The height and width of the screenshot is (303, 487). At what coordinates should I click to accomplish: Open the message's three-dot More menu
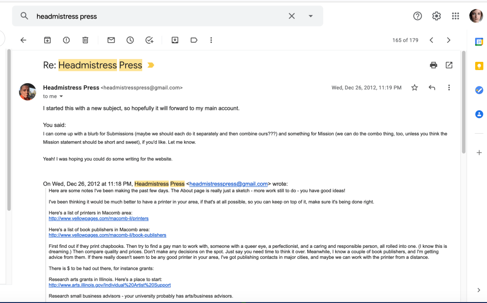pos(449,88)
